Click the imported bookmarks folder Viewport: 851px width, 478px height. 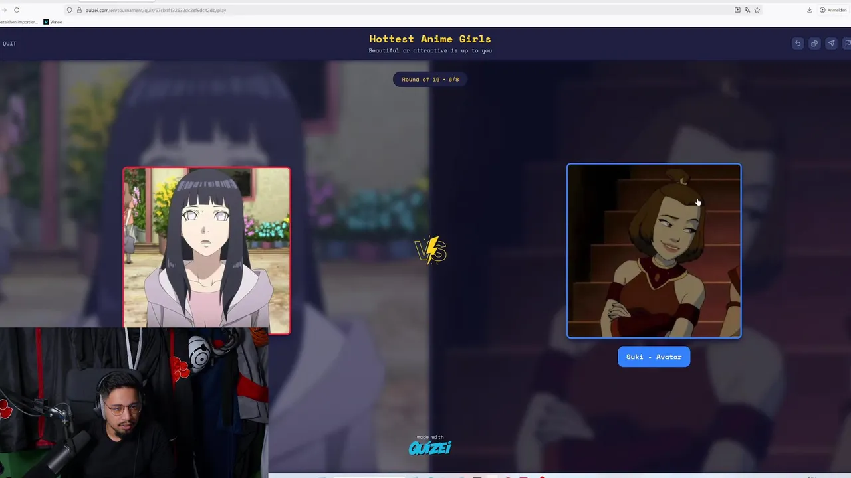[x=19, y=22]
